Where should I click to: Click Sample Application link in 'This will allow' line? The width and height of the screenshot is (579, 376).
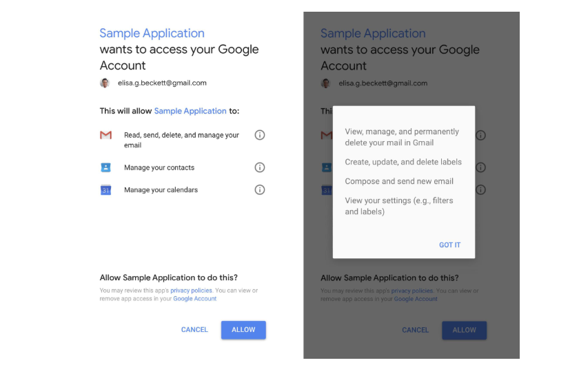pos(190,111)
